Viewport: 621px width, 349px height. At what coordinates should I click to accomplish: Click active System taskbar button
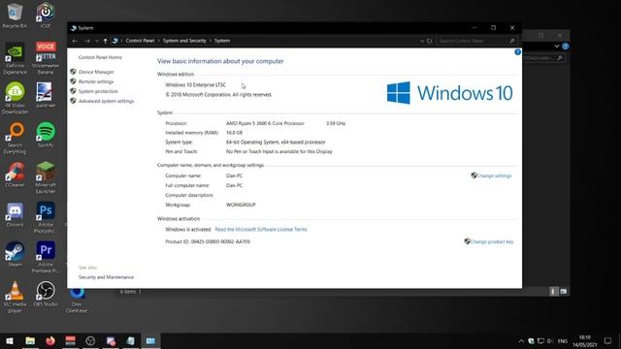click(150, 340)
